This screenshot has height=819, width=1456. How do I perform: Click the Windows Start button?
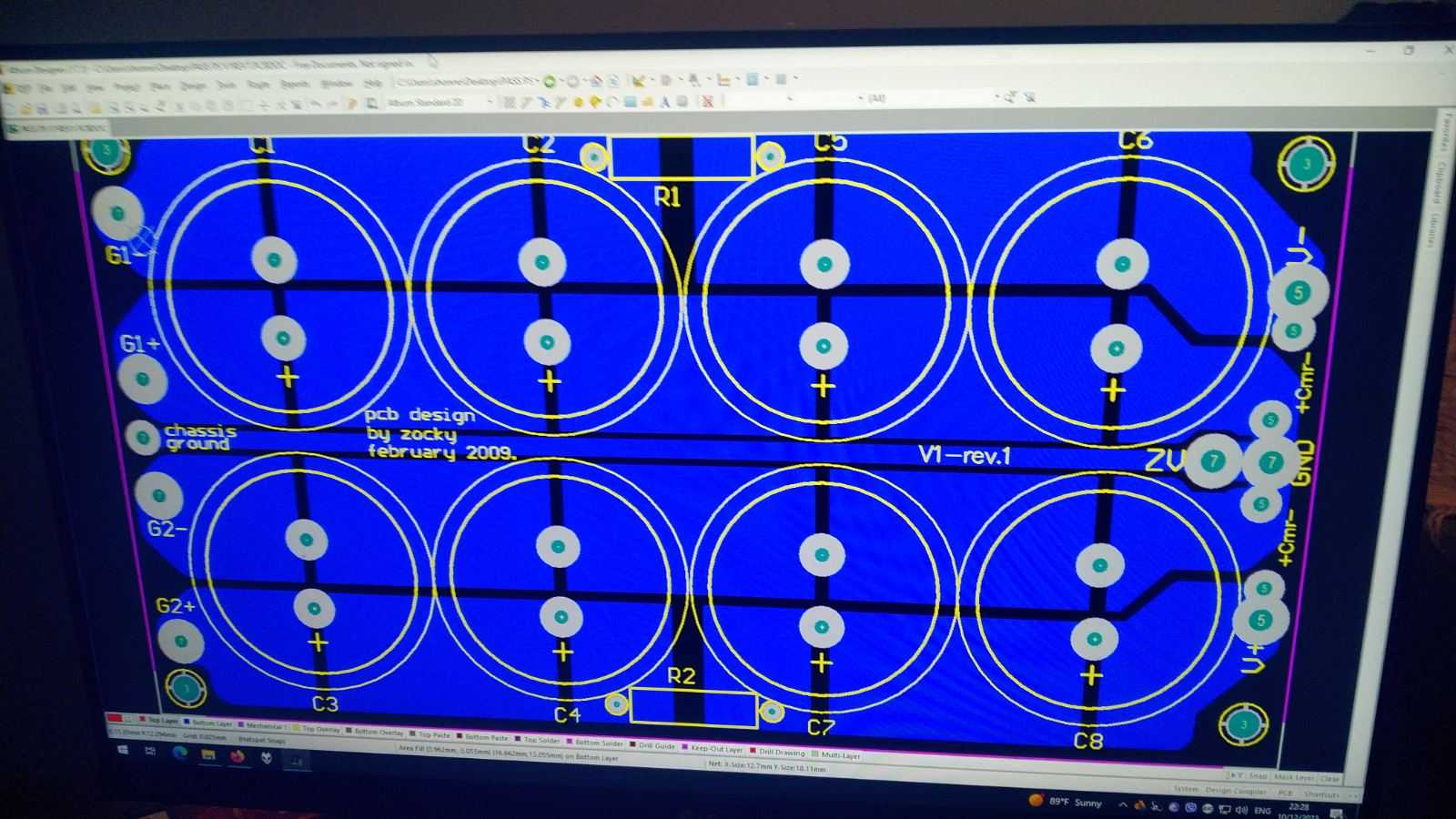(x=123, y=751)
